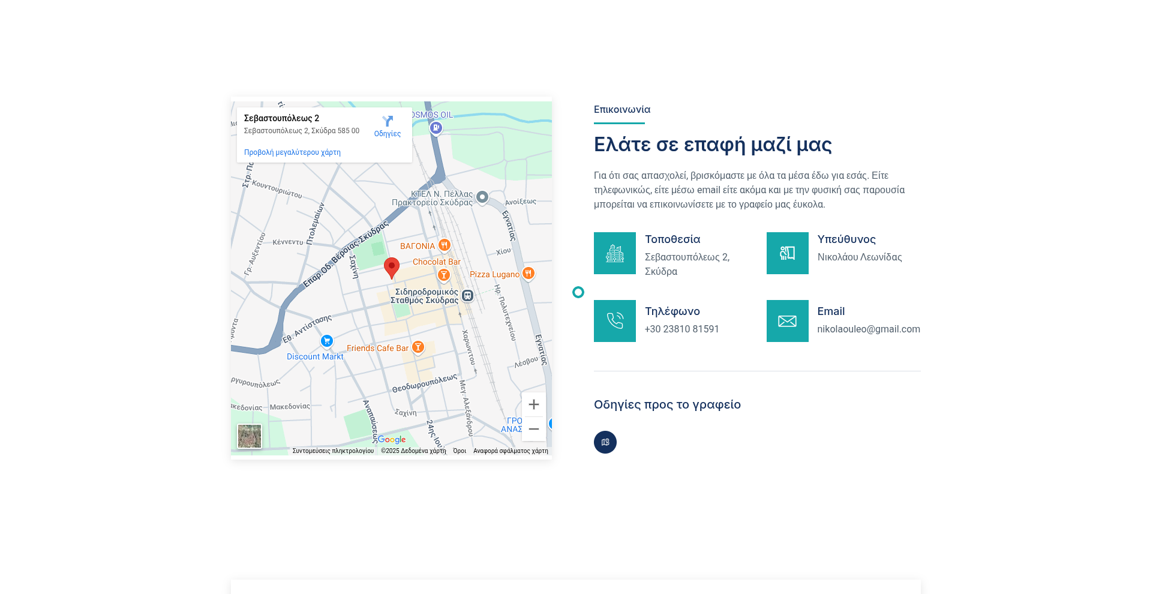Click the Ελάτε σε επαφή μαζί μας heading

[713, 145]
